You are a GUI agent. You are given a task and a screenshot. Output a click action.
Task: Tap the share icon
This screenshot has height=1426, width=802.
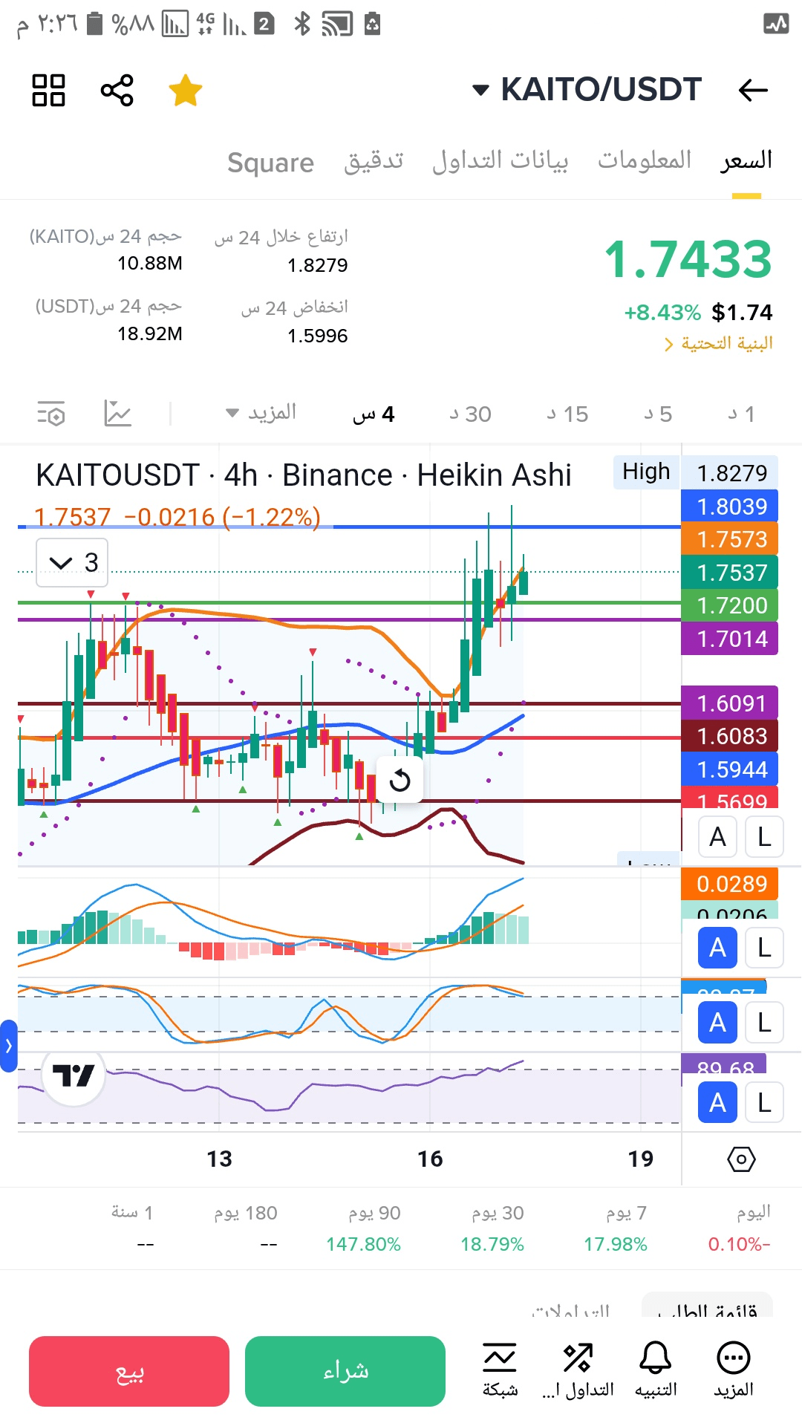click(117, 91)
